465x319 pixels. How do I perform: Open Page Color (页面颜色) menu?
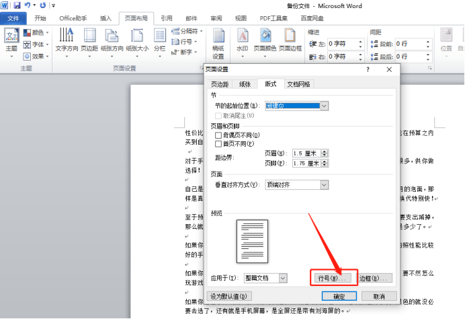point(265,43)
